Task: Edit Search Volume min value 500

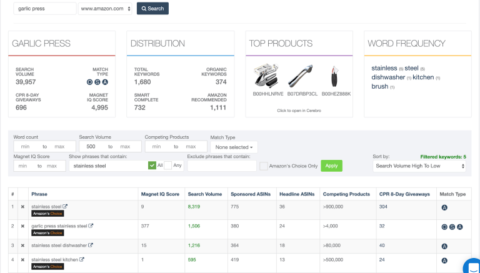Action: click(91, 147)
